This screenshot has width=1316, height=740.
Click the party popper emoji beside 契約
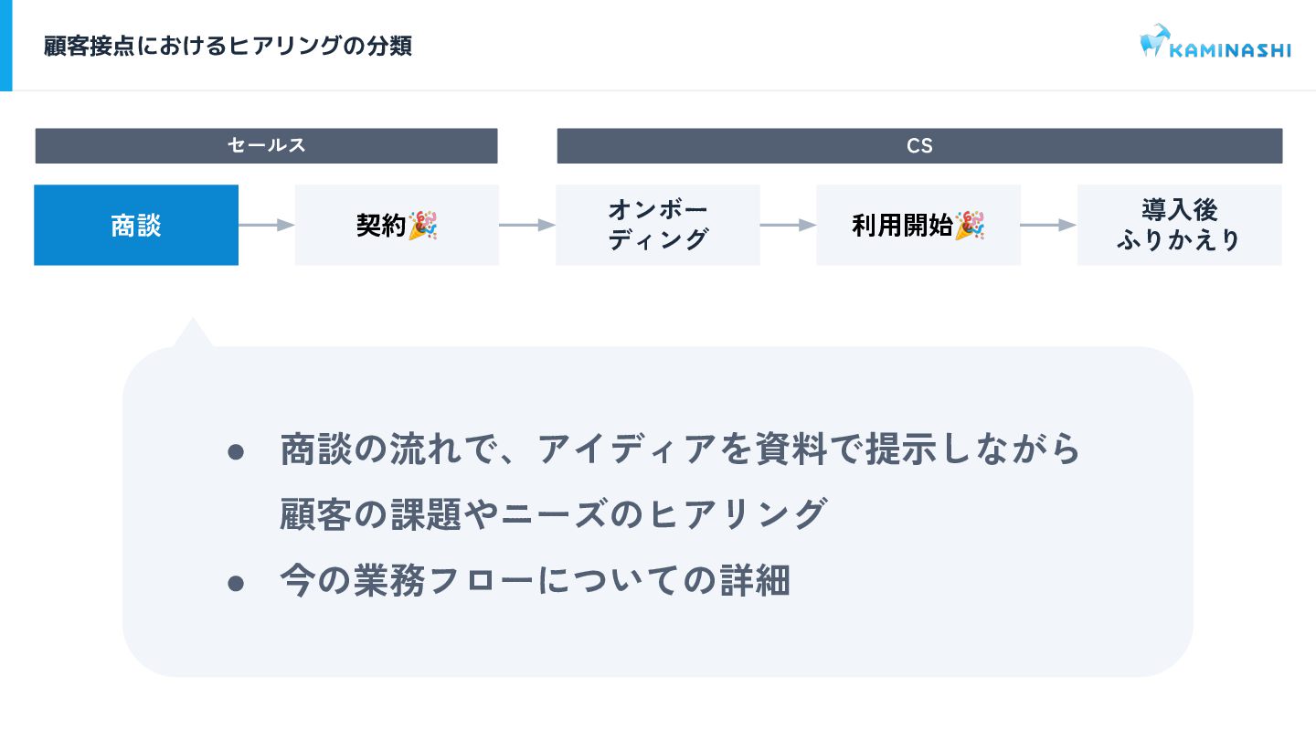(x=422, y=225)
